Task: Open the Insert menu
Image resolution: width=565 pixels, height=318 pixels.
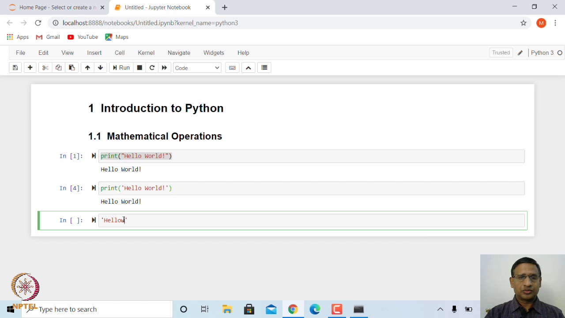Action: 94,53
